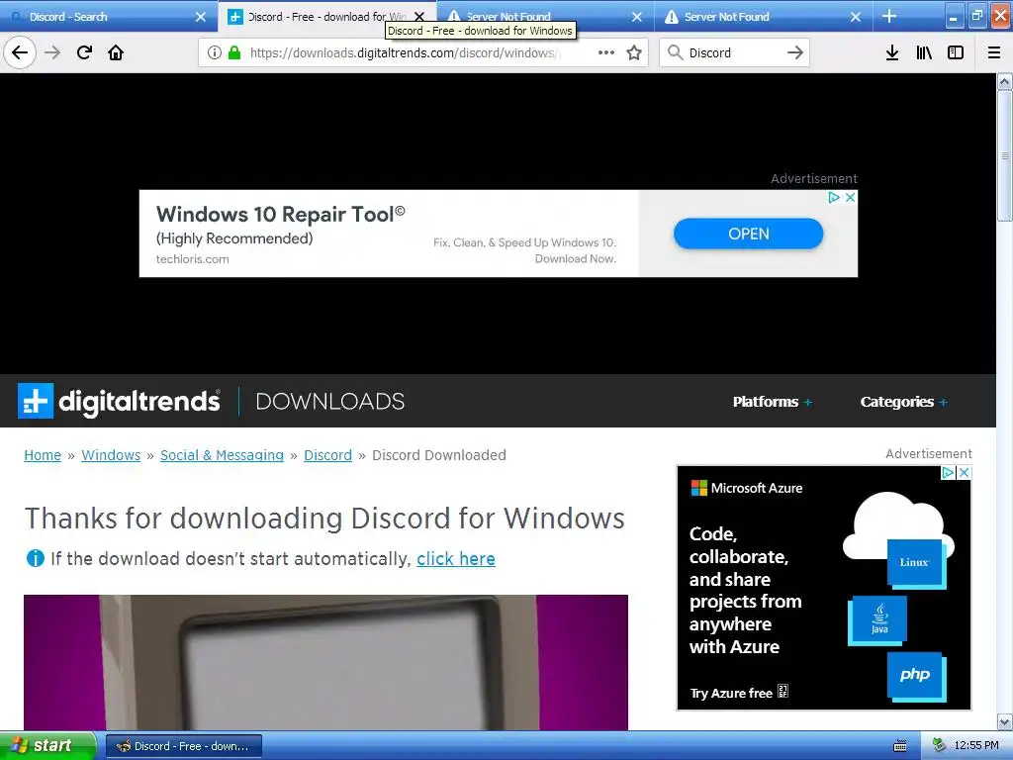Go back with the browser back arrow
Image resolution: width=1013 pixels, height=760 pixels.
[20, 52]
